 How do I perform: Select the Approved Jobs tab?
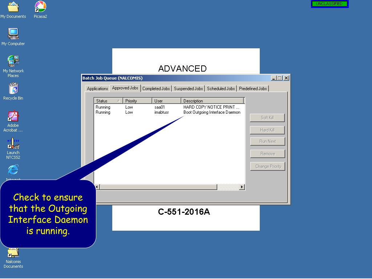tap(125, 88)
